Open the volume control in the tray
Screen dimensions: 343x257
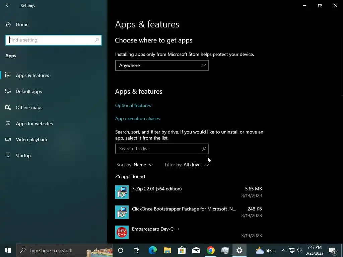(x=299, y=250)
